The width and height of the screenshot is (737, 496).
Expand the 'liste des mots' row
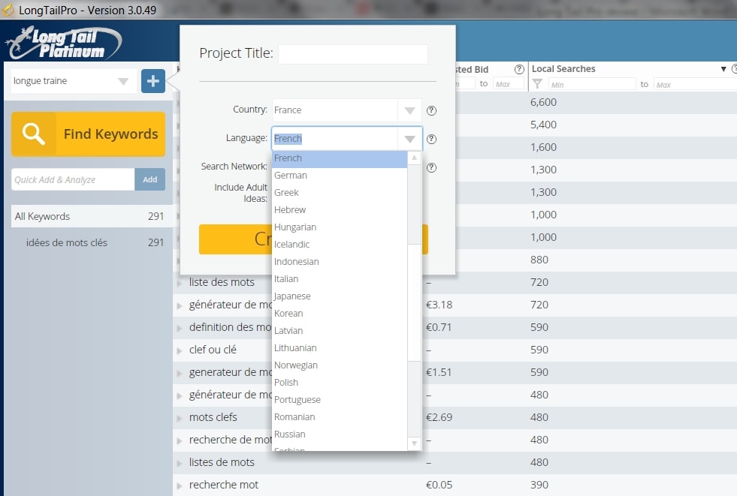[x=180, y=283]
